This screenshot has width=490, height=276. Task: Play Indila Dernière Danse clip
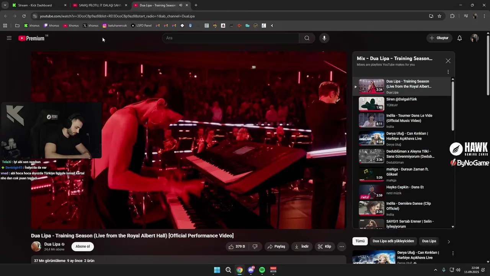click(402, 209)
